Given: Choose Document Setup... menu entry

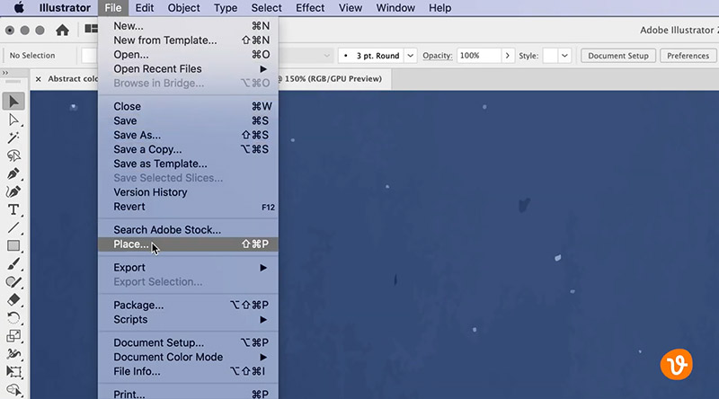Looking at the screenshot, I should coord(188,342).
